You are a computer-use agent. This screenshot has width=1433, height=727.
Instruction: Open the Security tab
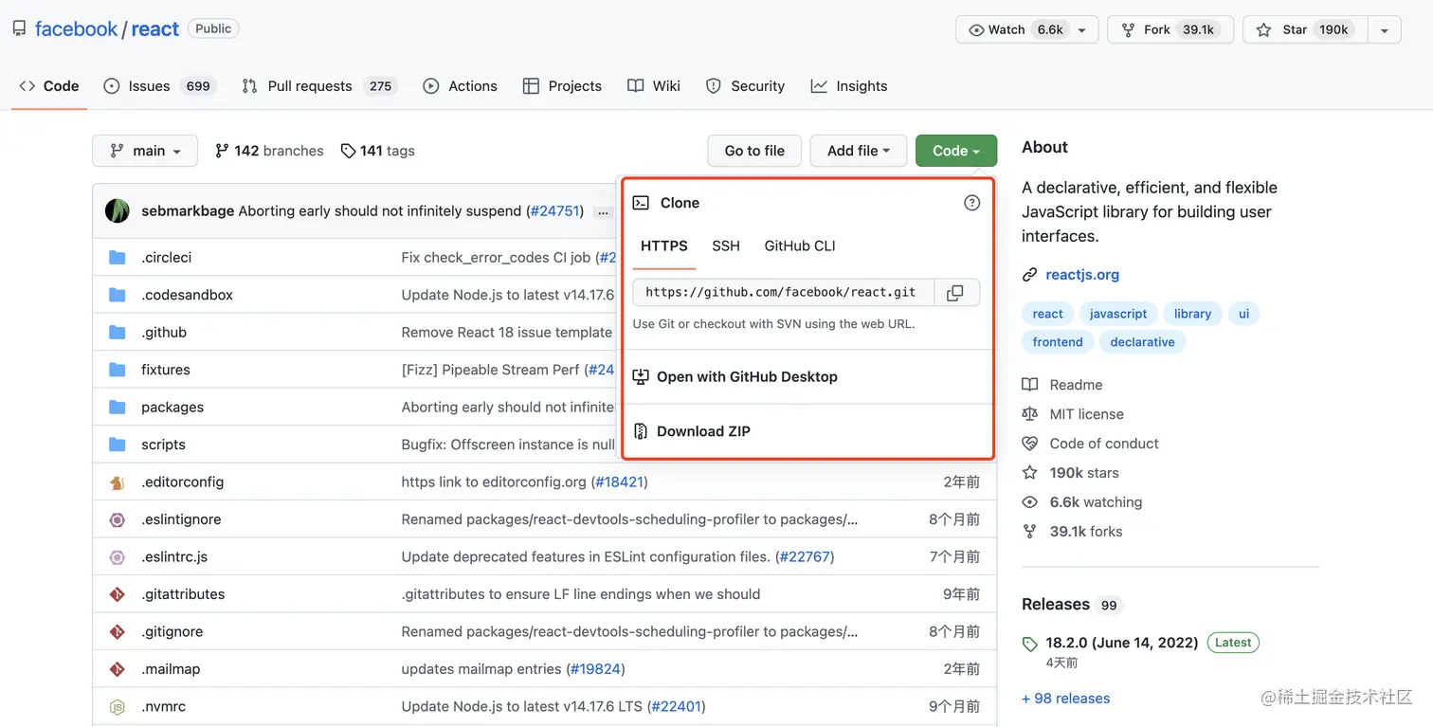tap(745, 86)
